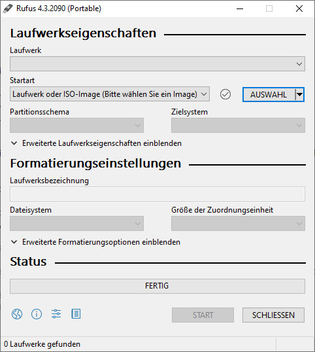Expand Erweiterte Laufwerkseigenschaften einblenden
Screen dimensions: 315x352
pyautogui.click(x=97, y=143)
